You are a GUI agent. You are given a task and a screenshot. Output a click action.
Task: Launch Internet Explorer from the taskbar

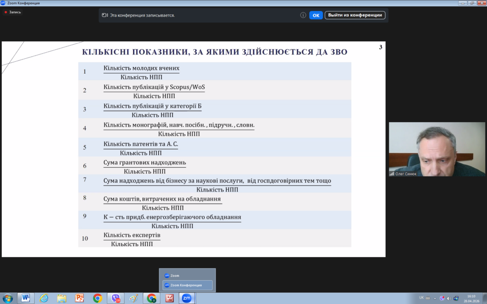44,298
